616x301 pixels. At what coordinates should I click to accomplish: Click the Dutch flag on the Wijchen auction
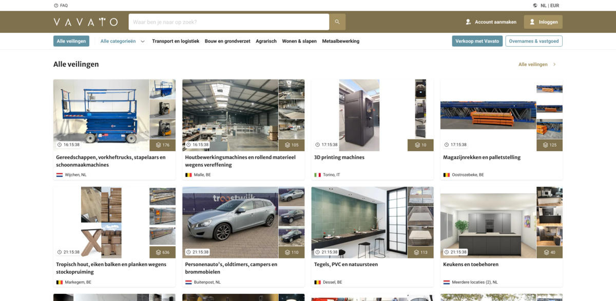click(59, 174)
